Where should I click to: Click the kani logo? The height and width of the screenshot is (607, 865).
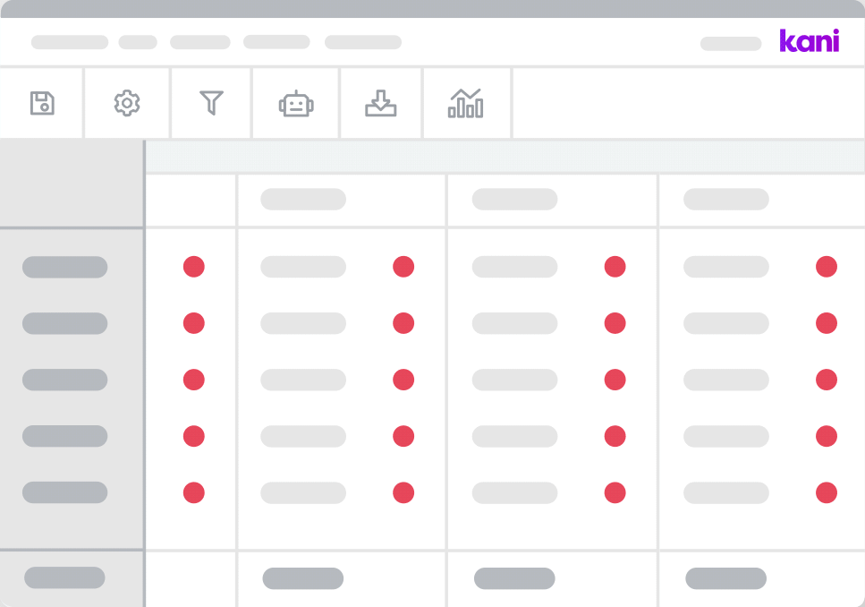coord(809,41)
